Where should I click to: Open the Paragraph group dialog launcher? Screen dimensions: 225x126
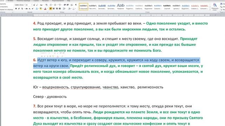77,12
